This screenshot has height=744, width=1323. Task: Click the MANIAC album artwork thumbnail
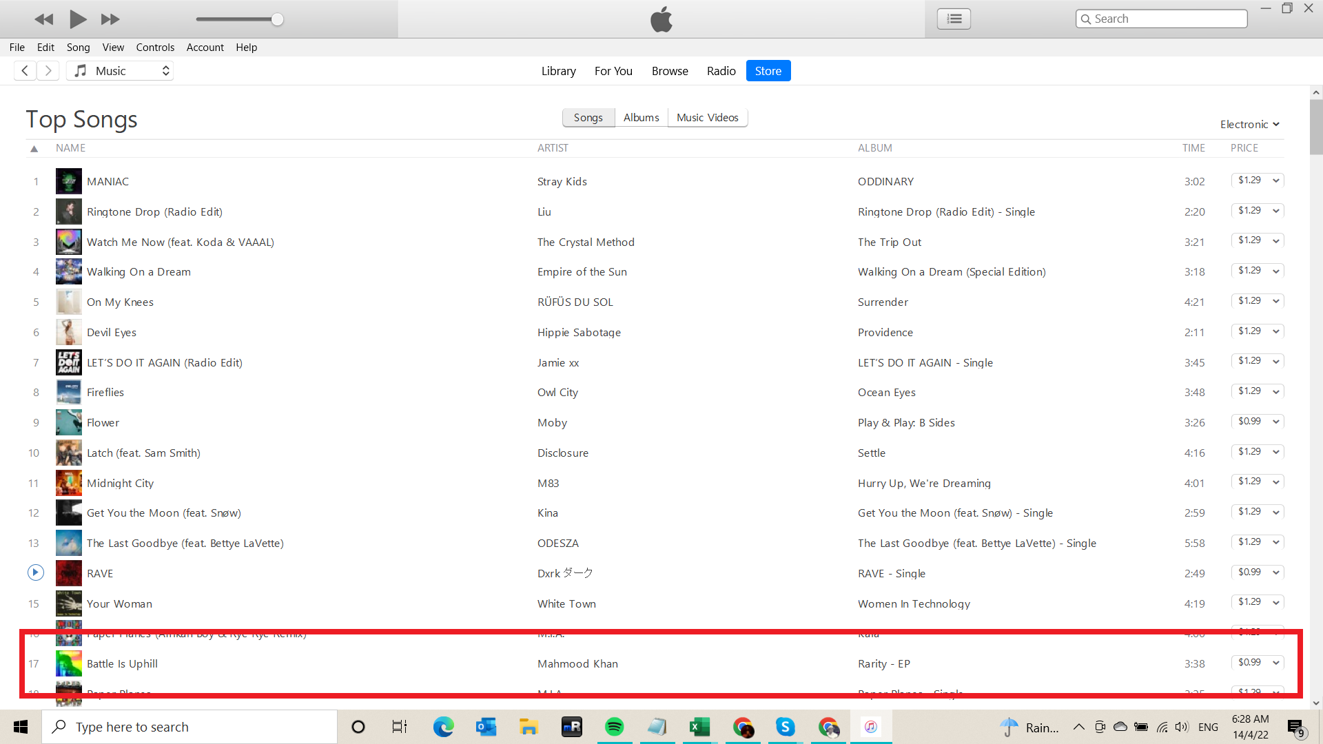click(x=68, y=181)
